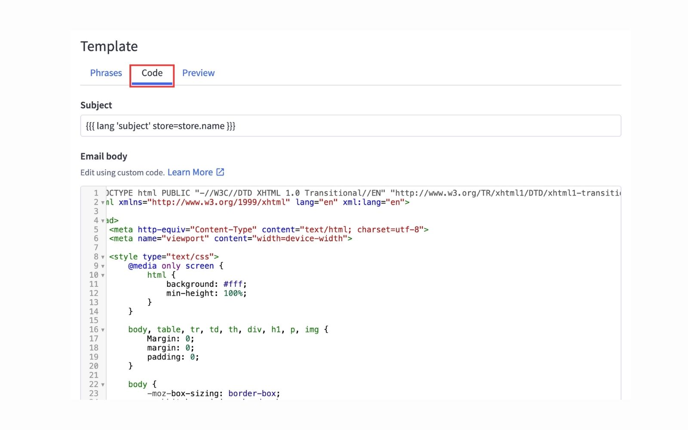688x430 pixels.
Task: Collapse the fold arrow on line 4
Action: click(x=103, y=221)
